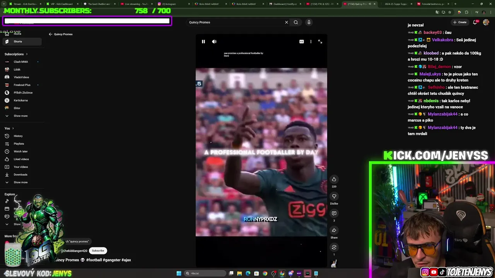The image size is (495, 278).
Task: Pause the Shorts video
Action: pos(203,42)
